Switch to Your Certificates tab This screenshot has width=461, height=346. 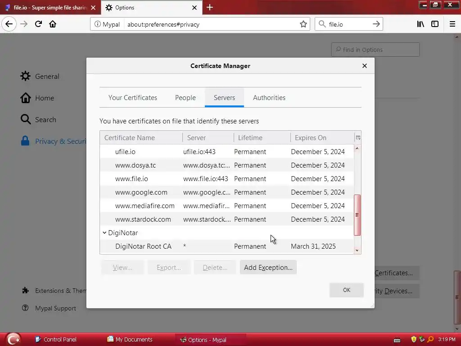133,98
